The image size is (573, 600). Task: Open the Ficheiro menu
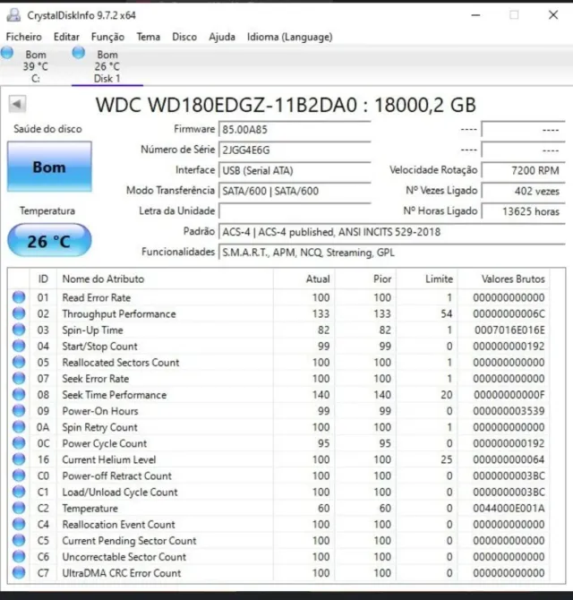click(23, 37)
